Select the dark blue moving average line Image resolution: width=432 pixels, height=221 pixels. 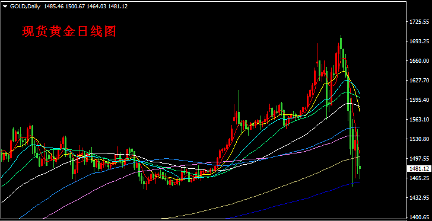coord(303,198)
